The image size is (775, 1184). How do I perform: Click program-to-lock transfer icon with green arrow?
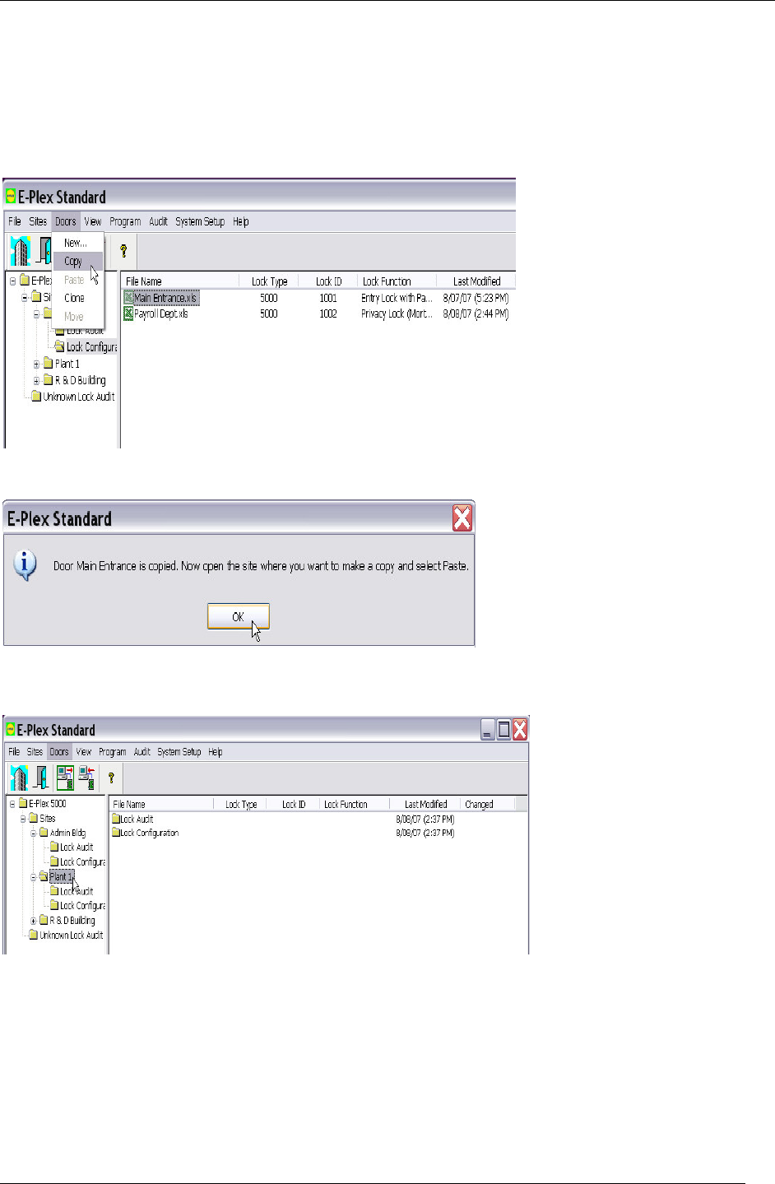(65, 778)
